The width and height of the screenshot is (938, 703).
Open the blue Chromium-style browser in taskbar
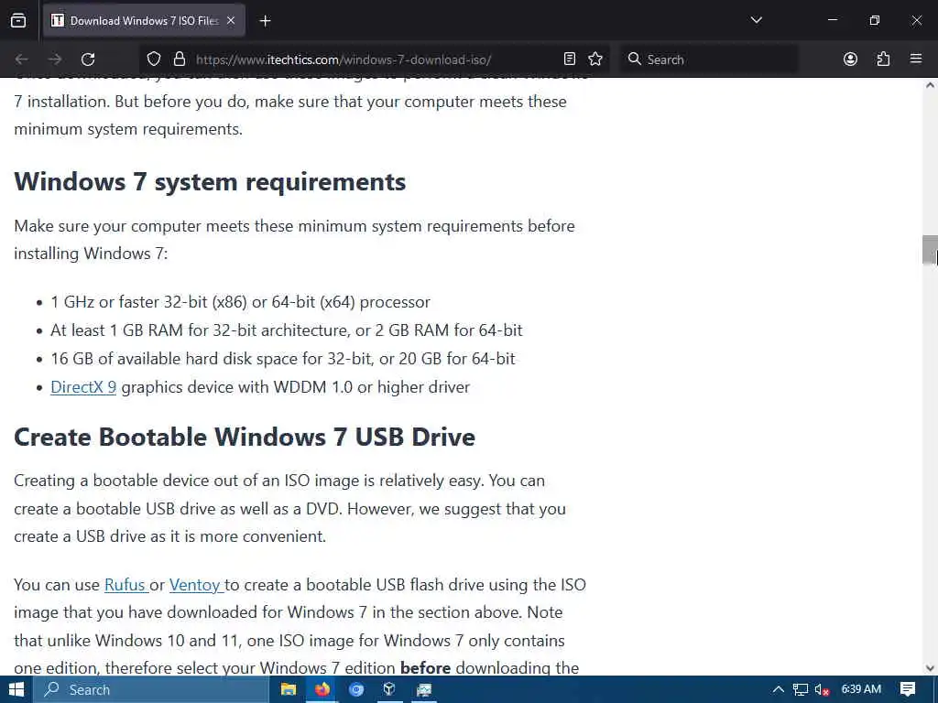point(356,690)
